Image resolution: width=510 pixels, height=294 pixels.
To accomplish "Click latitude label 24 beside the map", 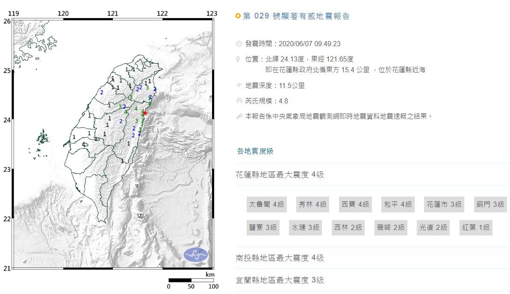I will pyautogui.click(x=7, y=120).
